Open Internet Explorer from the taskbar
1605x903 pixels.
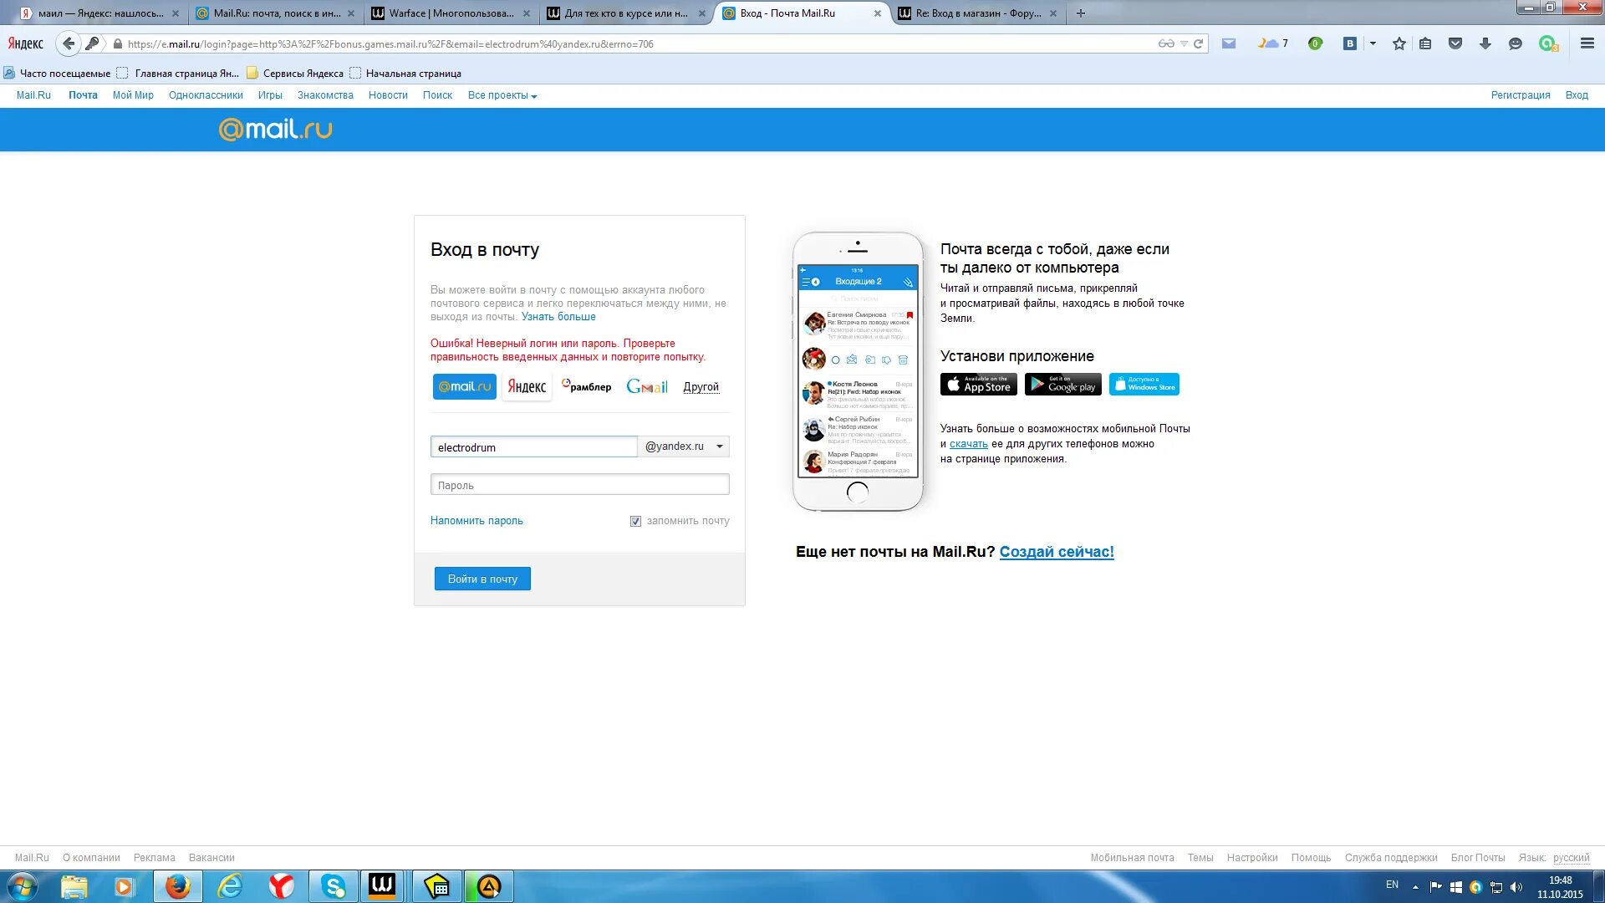click(230, 886)
